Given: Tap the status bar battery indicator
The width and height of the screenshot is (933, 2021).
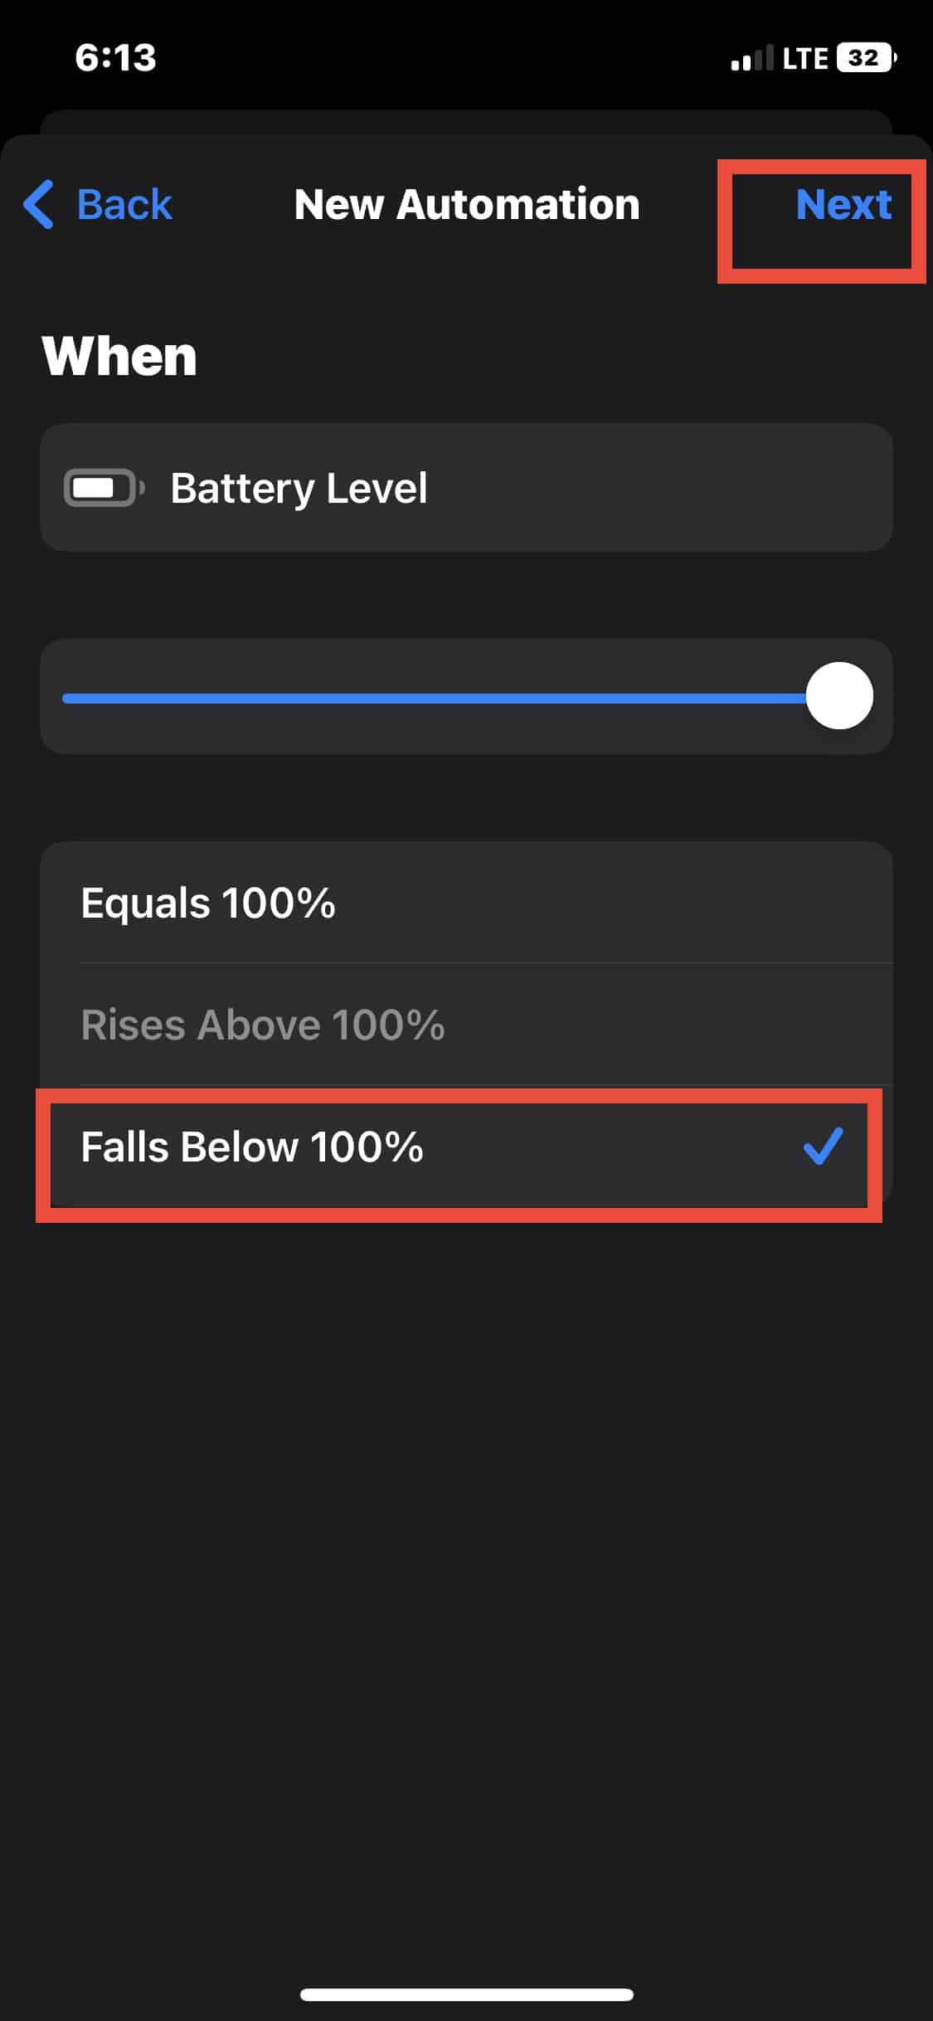Looking at the screenshot, I should click(867, 58).
